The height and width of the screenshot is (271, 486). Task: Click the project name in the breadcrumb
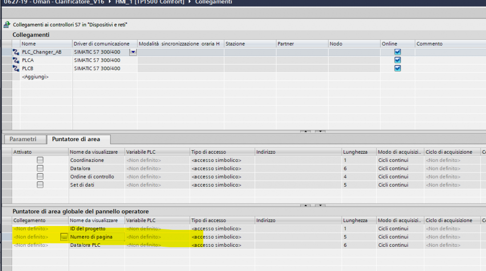54,2
